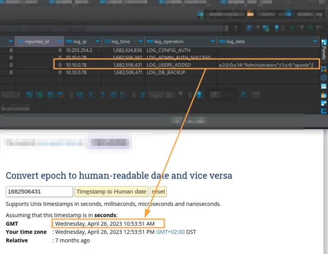Expand the log_time column dropdown arrow
The width and height of the screenshot is (328, 254).
tap(140, 41)
